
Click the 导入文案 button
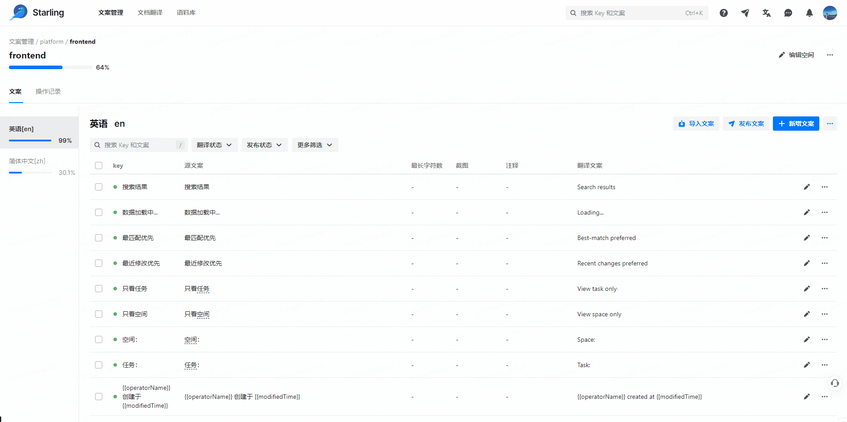696,124
